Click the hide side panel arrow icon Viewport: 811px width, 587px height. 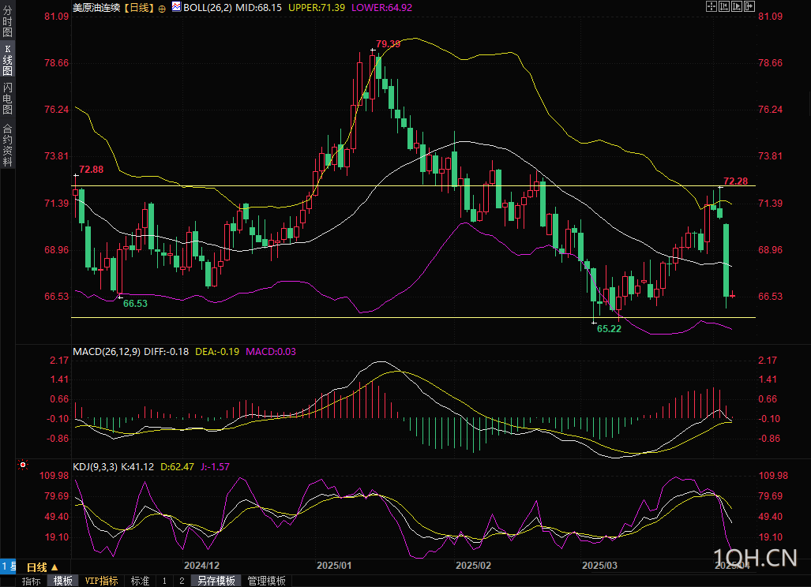tap(749, 6)
